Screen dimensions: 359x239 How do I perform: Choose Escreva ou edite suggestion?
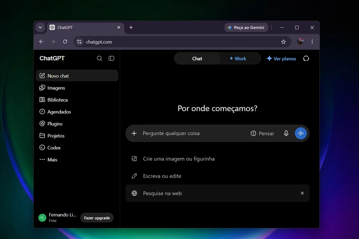click(217, 176)
